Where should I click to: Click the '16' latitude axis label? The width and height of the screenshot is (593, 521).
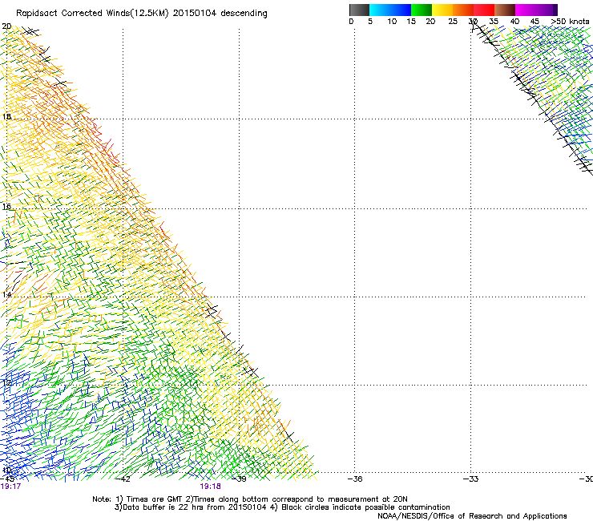pyautogui.click(x=6, y=206)
